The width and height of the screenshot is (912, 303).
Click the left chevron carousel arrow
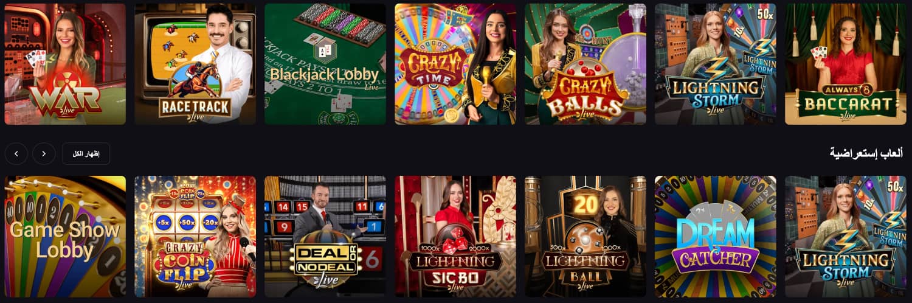(x=16, y=153)
